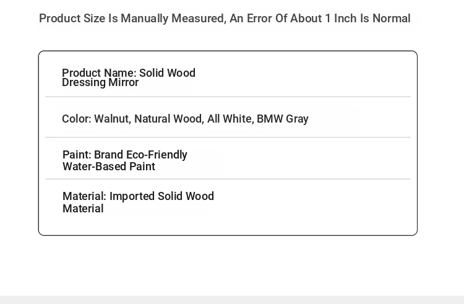Click the word 'Brand' in the Paint row
The image size is (464, 304).
[x=109, y=155]
